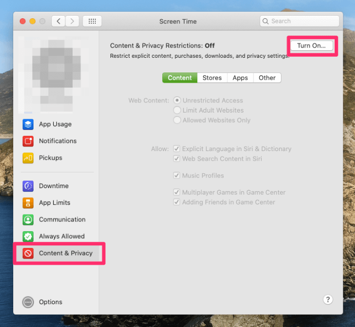Switch to the Apps tab
The height and width of the screenshot is (327, 355).
click(240, 78)
